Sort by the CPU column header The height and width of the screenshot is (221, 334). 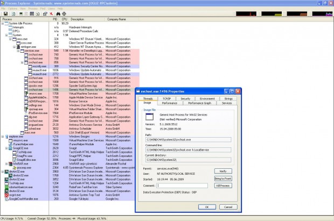[64, 19]
